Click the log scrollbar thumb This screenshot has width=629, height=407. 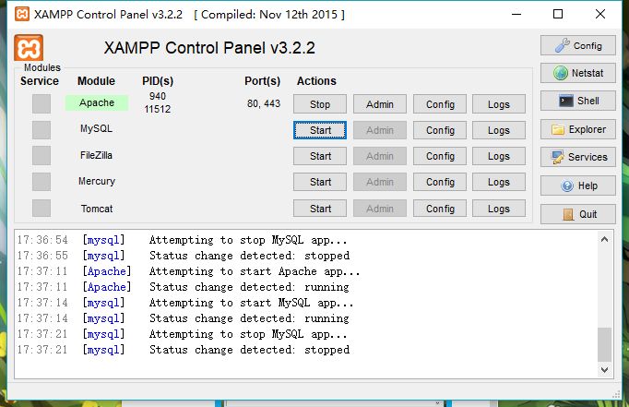tap(604, 344)
